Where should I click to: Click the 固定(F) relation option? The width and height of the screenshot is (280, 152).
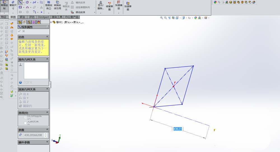pos(25,106)
